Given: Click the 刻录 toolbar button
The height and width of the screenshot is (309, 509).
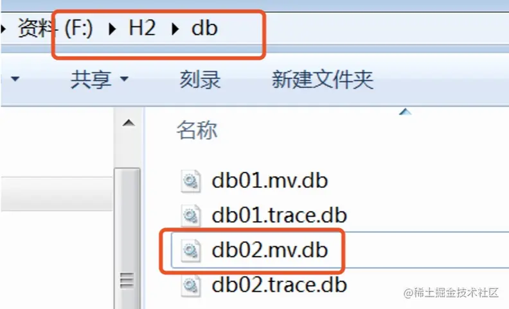Looking at the screenshot, I should pyautogui.click(x=201, y=79).
